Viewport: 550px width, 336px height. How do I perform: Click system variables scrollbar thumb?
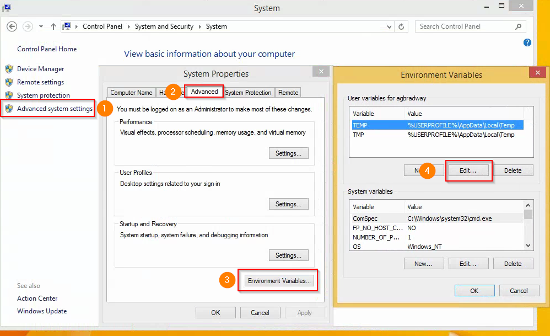coord(528,214)
